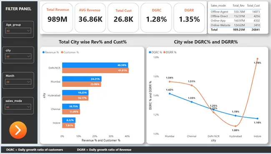Select Hyderabad revenue bar 16.23%
This screenshot has width=271, height=154.
(x=75, y=93)
